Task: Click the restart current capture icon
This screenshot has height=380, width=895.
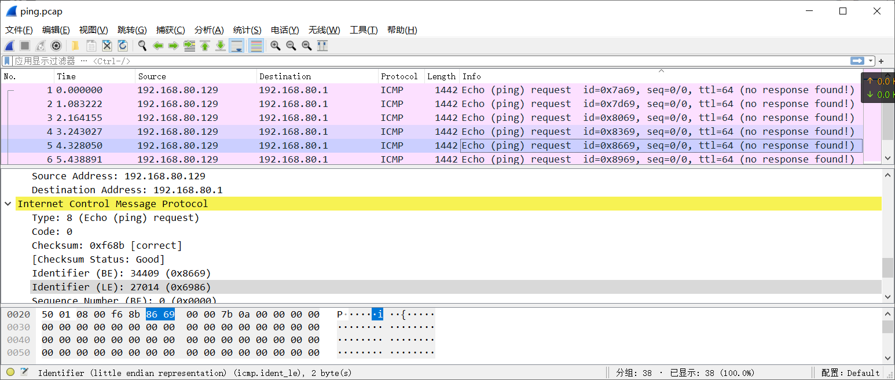Action: click(x=41, y=46)
